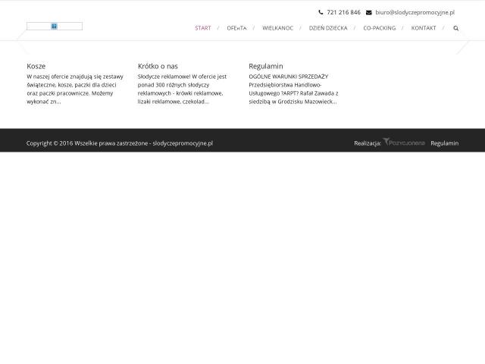
Task: Click the phone icon beside 721 216 846
Action: (321, 12)
